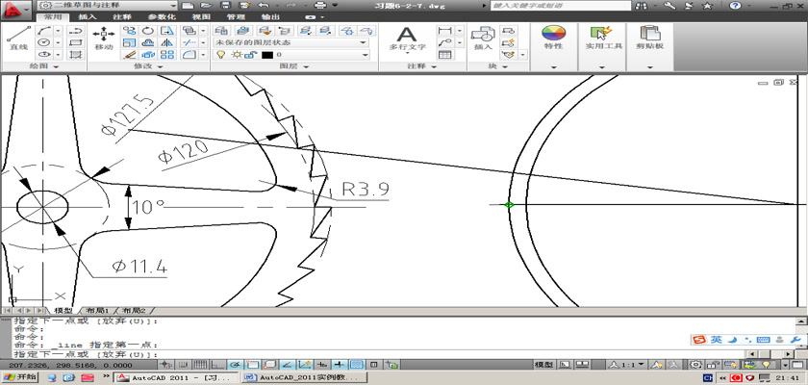Click the Save icon in quick access toolbar

click(224, 5)
